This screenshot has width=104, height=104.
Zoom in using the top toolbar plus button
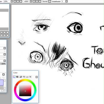(x=18, y=1)
